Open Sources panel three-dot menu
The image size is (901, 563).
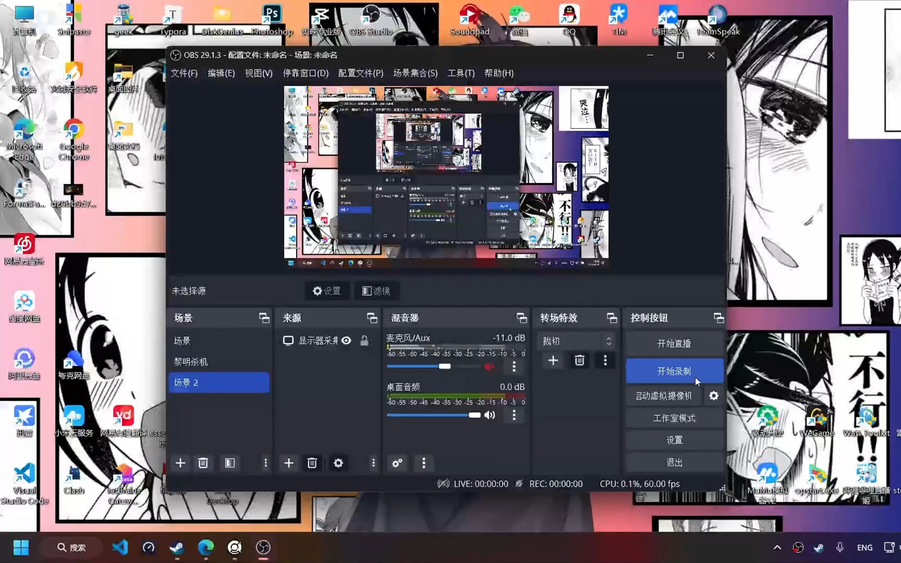[x=373, y=463]
